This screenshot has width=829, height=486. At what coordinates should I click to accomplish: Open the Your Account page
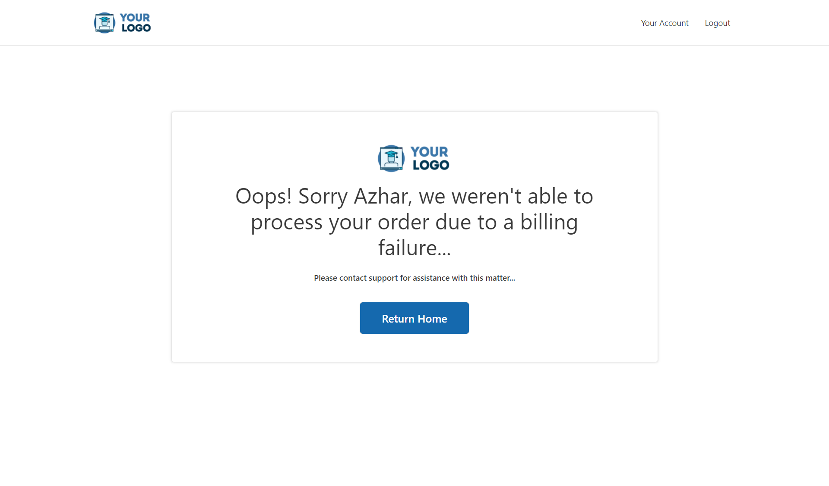pyautogui.click(x=664, y=23)
